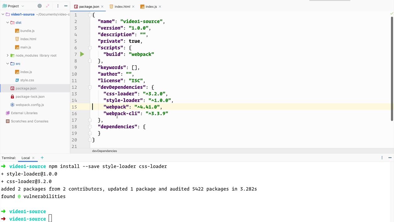Close the index.js editor tab

(x=160, y=6)
